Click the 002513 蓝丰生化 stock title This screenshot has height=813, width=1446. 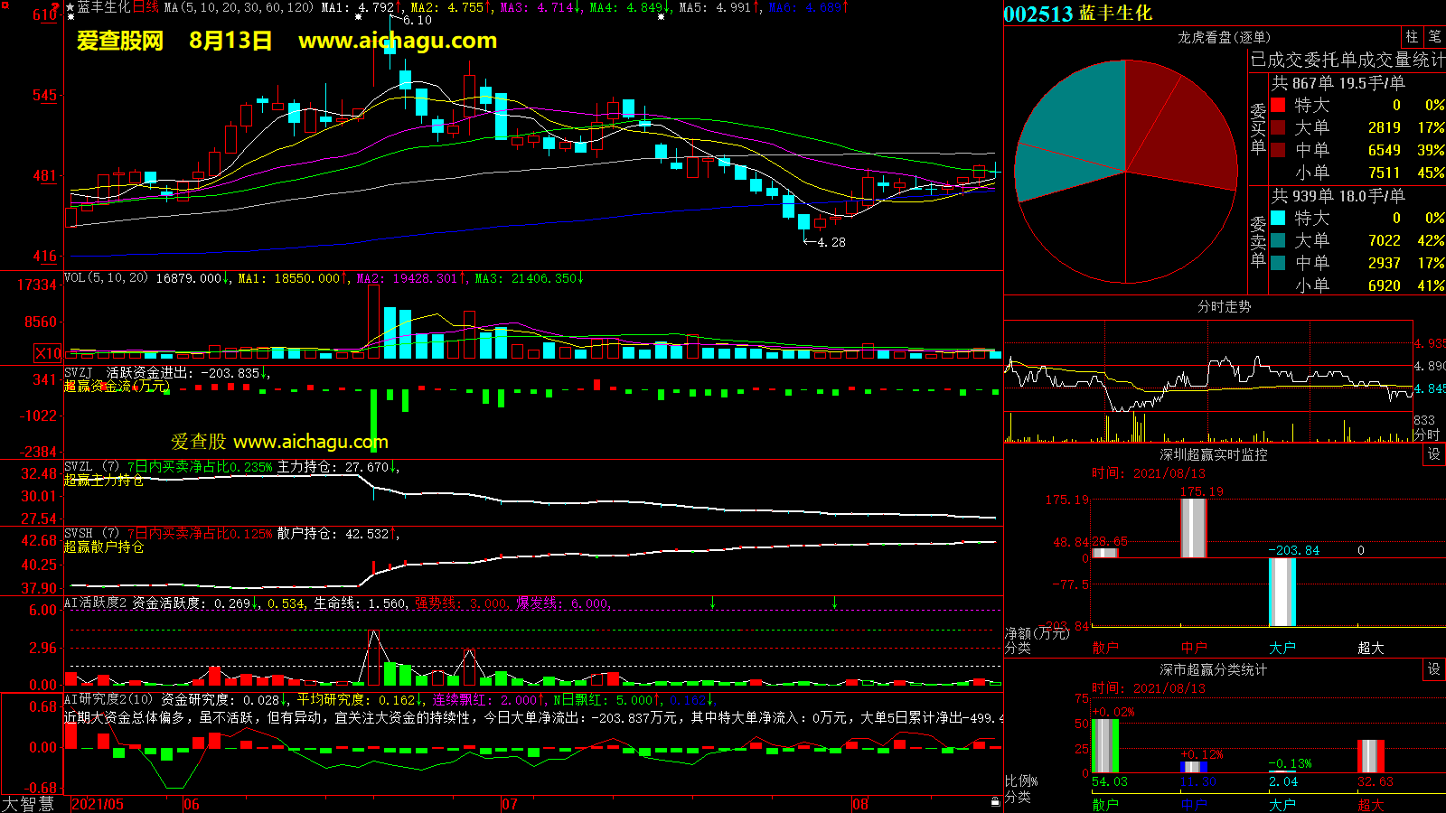1077,14
